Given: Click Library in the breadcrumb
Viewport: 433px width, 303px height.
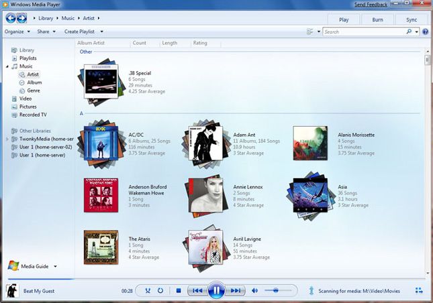Looking at the screenshot, I should click(46, 18).
